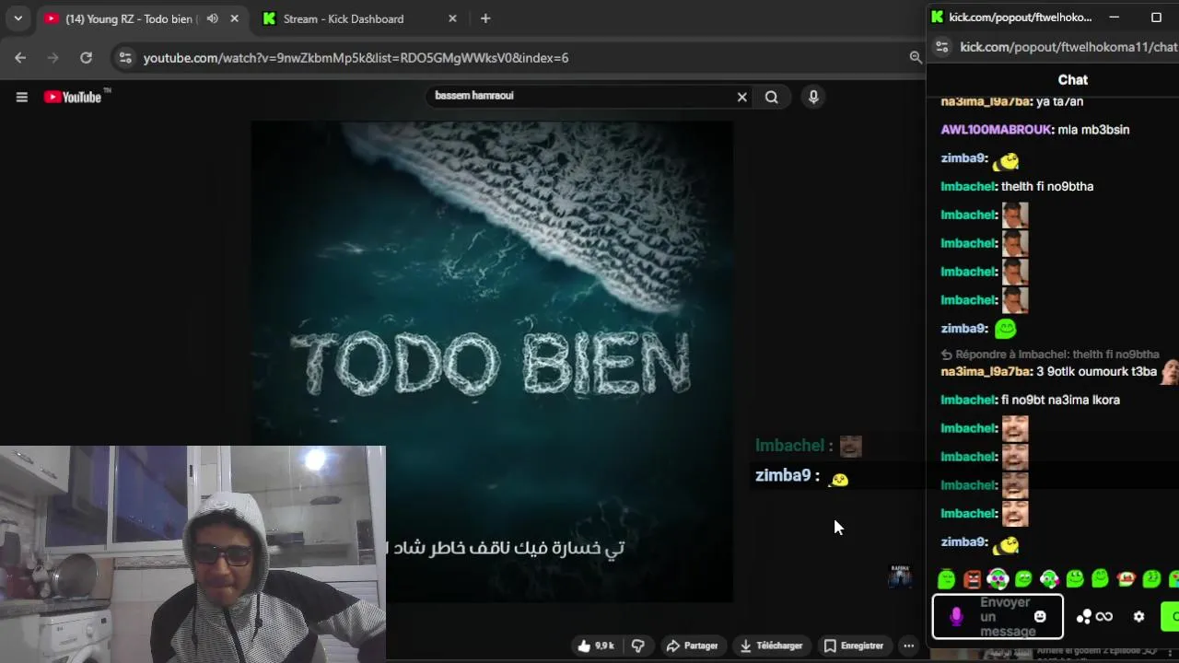Reload the YouTube page
The height and width of the screenshot is (663, 1179).
pyautogui.click(x=86, y=57)
